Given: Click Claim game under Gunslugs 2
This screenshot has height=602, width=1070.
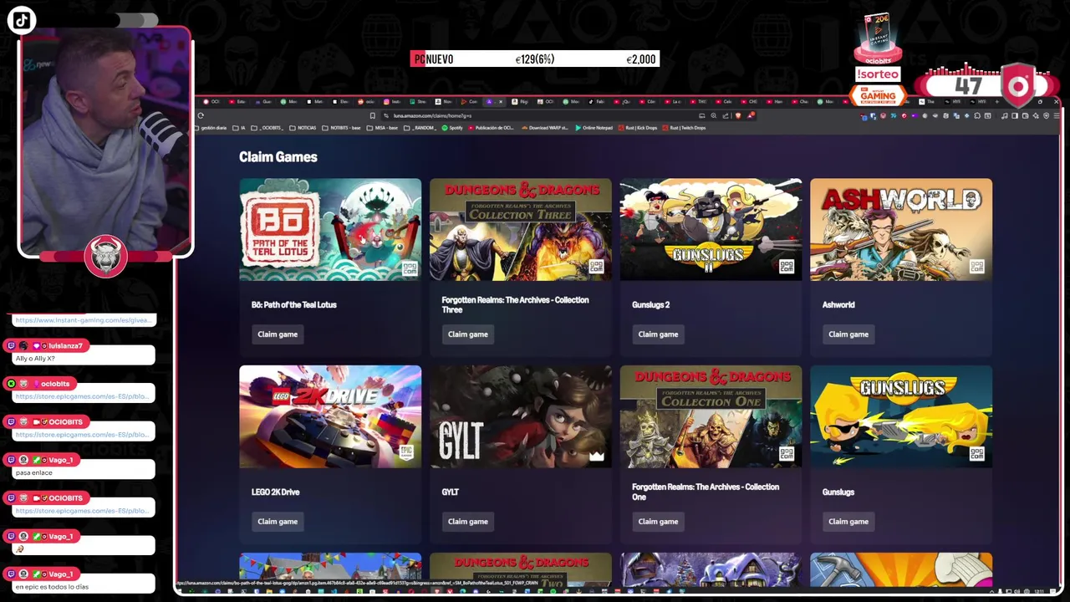Looking at the screenshot, I should pyautogui.click(x=658, y=334).
